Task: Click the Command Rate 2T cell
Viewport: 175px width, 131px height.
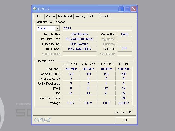Action: (x=124, y=98)
